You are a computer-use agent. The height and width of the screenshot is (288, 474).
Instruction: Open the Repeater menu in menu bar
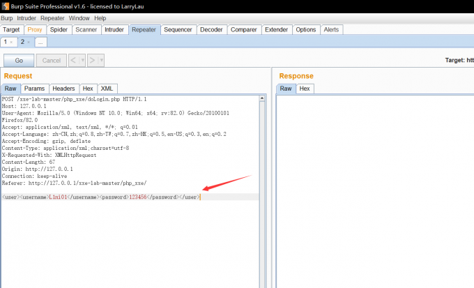[52, 18]
